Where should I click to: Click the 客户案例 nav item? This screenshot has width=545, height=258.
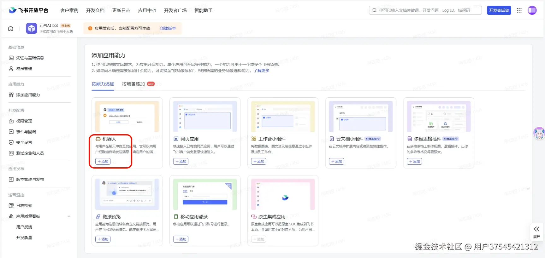coord(69,10)
